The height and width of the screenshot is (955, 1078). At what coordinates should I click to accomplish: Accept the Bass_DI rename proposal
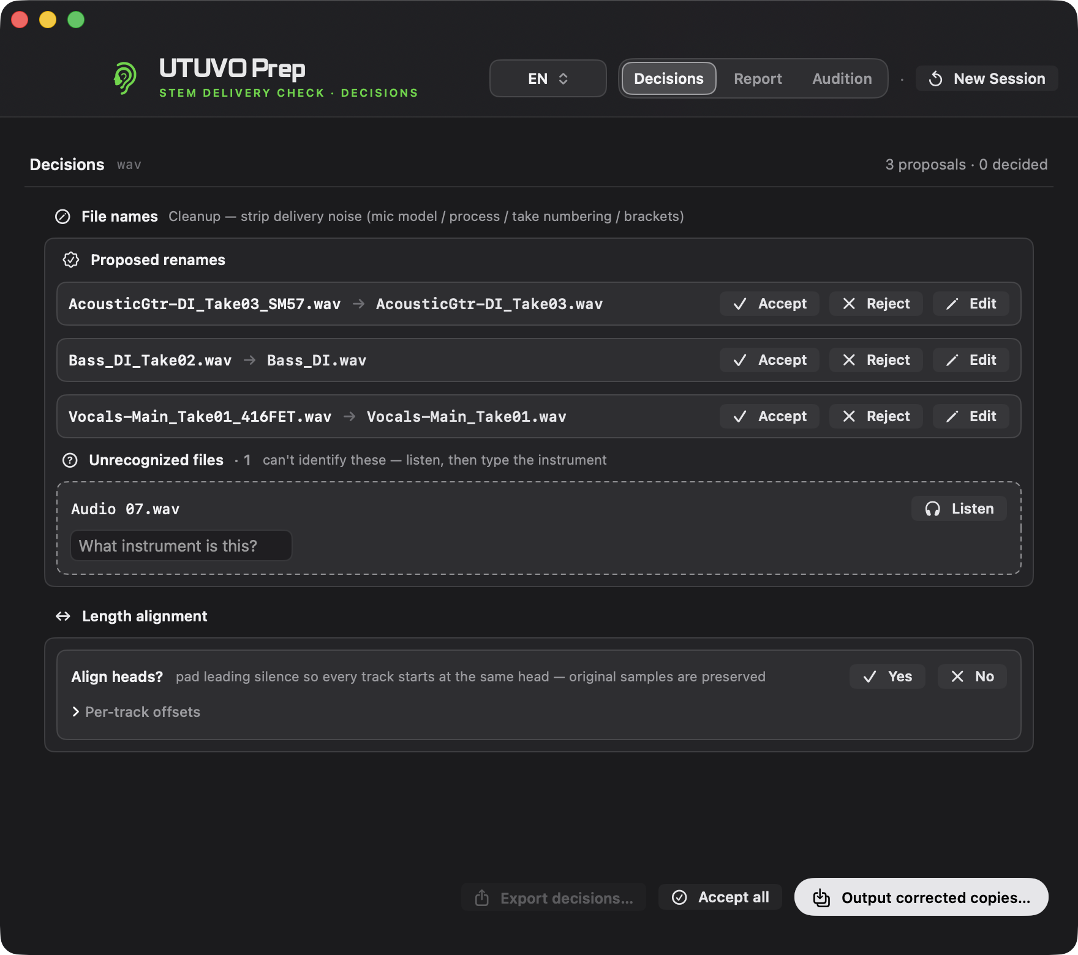pyautogui.click(x=769, y=360)
